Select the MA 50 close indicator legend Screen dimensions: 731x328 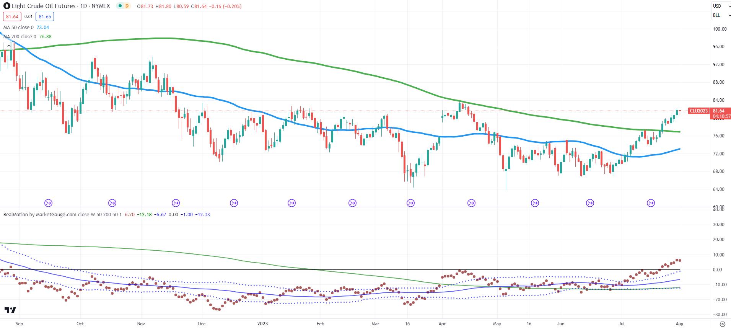point(18,28)
